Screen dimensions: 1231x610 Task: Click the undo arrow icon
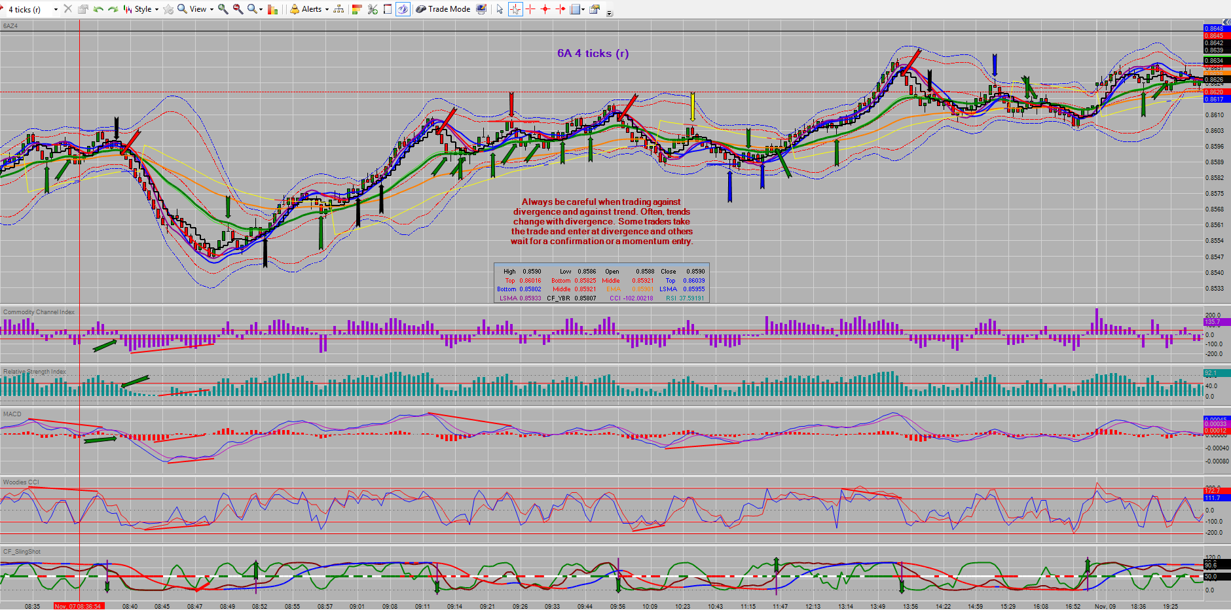tap(98, 9)
